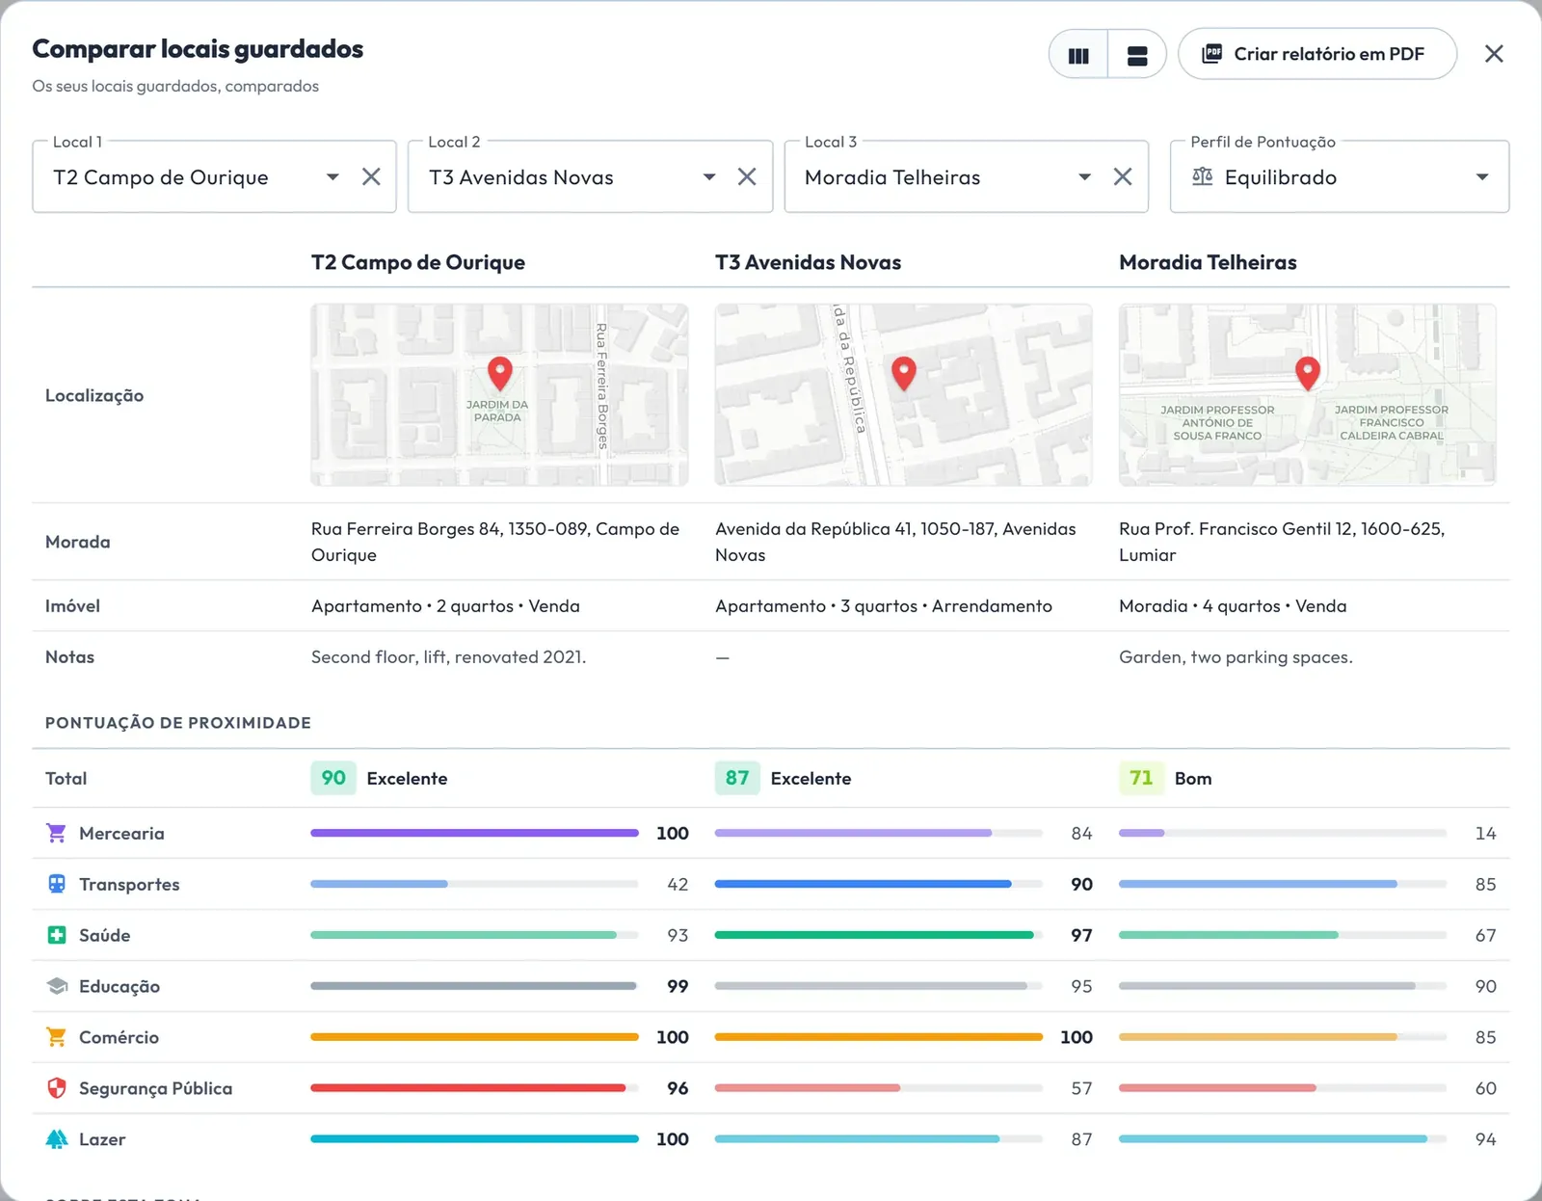Click total score badge 87
Screen dimensions: 1542x1201
click(x=737, y=778)
